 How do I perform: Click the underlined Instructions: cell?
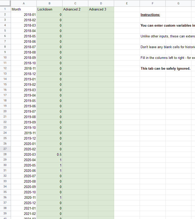pyautogui.click(x=150, y=15)
